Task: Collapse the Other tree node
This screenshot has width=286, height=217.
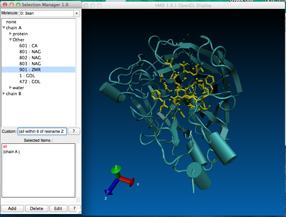Action: (x=10, y=40)
